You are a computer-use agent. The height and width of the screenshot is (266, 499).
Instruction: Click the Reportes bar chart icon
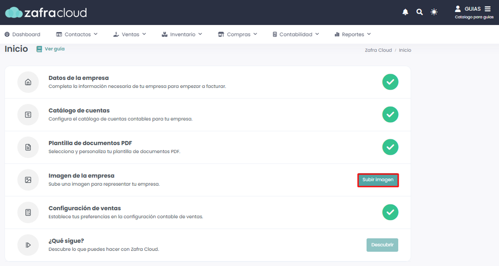[337, 34]
